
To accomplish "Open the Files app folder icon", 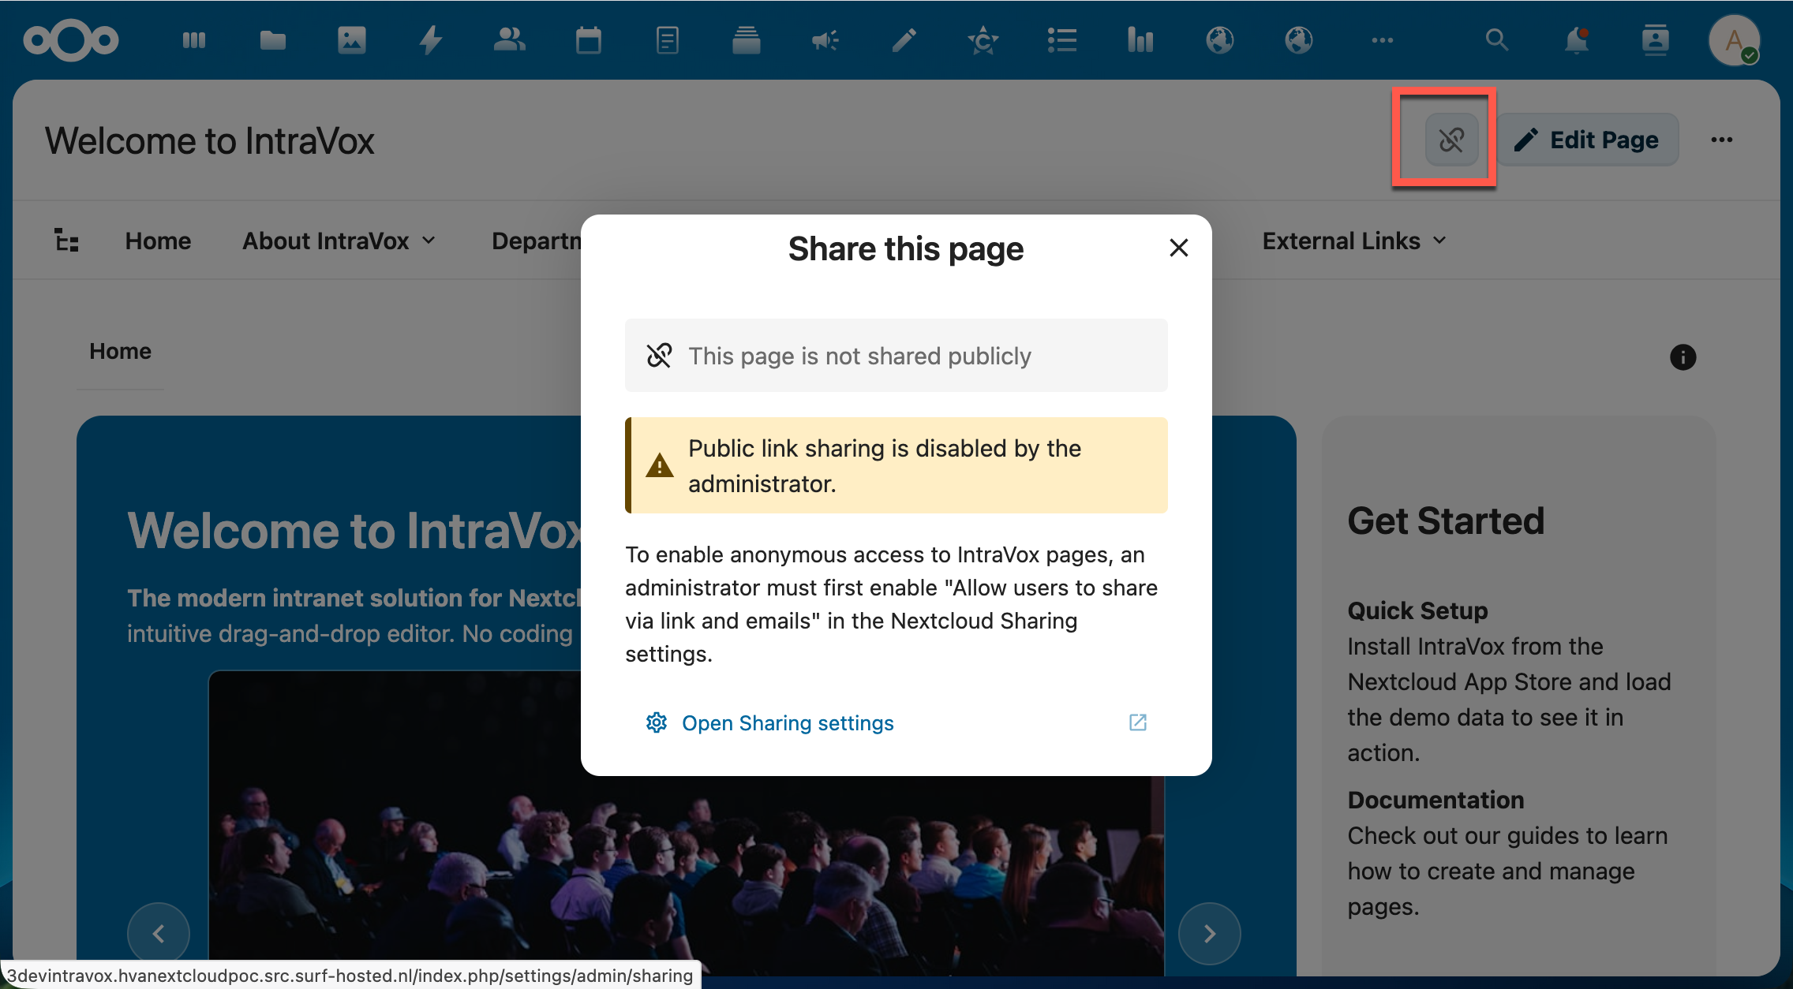I will (273, 39).
